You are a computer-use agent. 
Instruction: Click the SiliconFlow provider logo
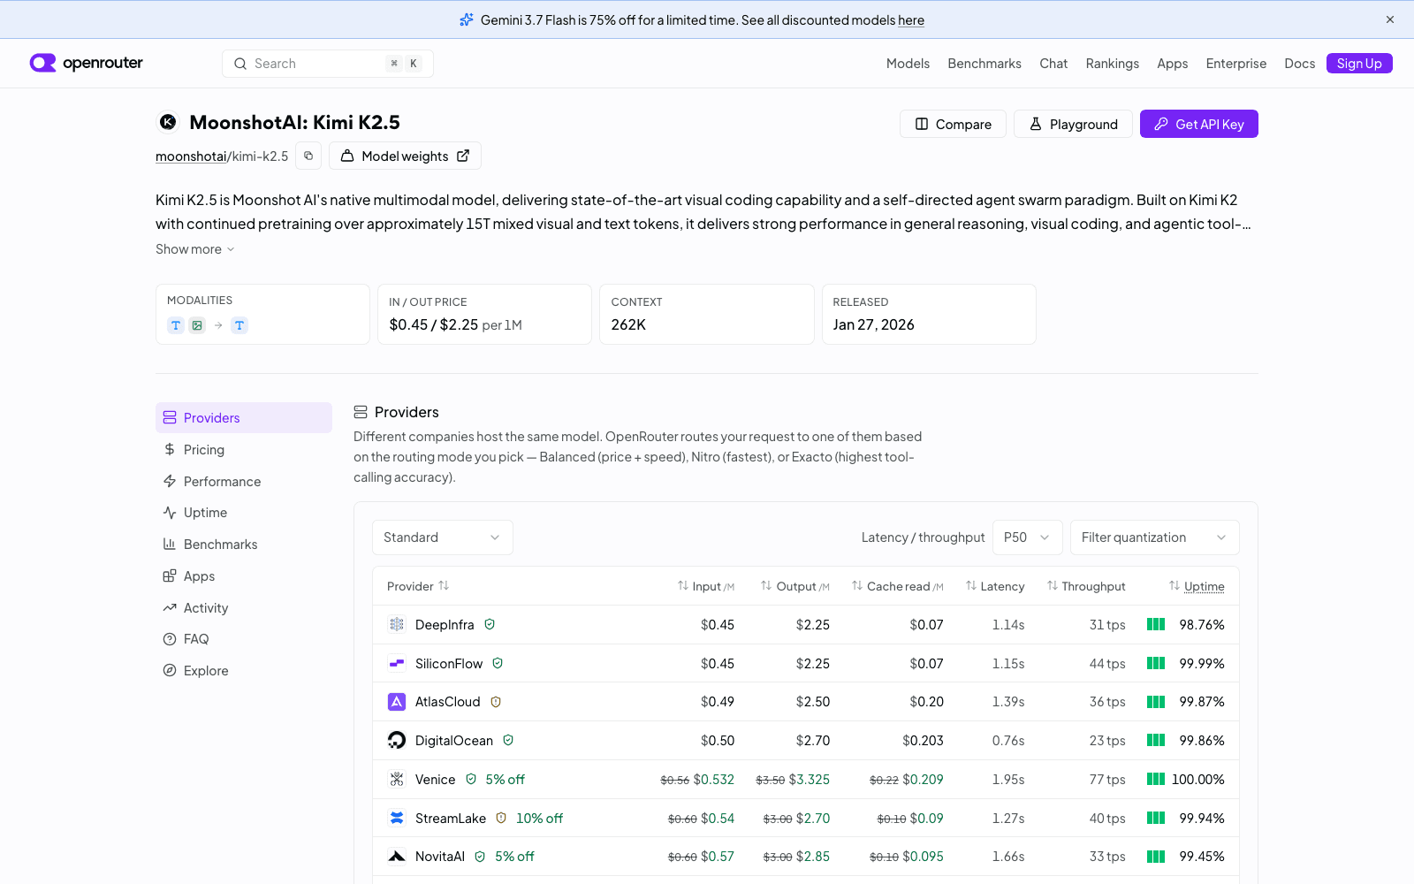coord(397,663)
